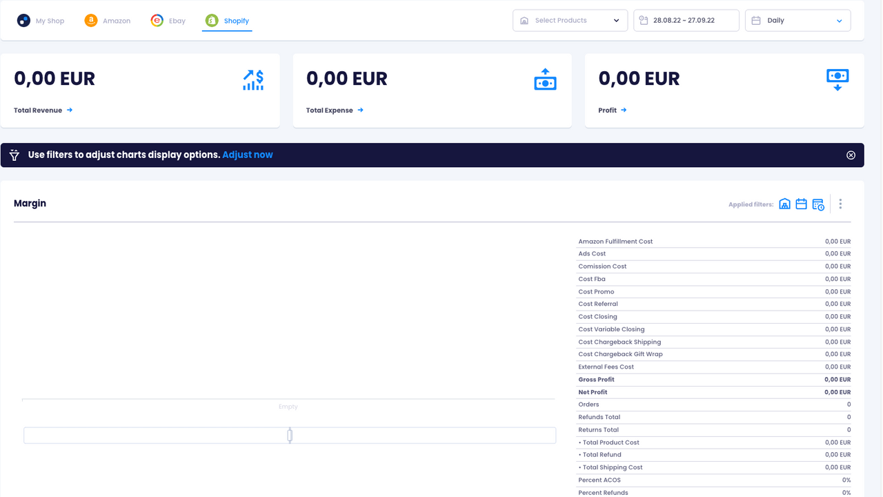Click the Cost Chargeback Gift Wrap row

pos(713,354)
